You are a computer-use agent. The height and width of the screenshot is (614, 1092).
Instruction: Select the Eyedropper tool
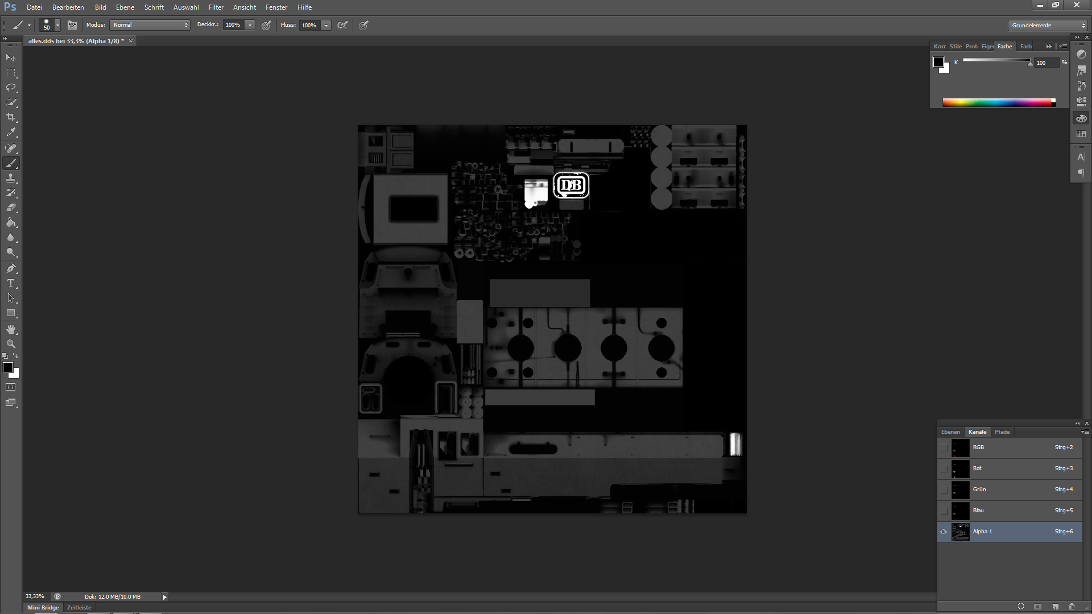tap(11, 132)
